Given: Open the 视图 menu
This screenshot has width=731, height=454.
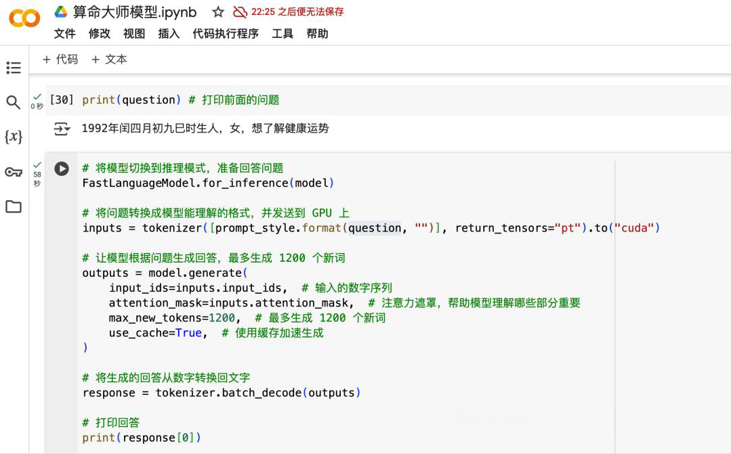Looking at the screenshot, I should click(x=134, y=34).
